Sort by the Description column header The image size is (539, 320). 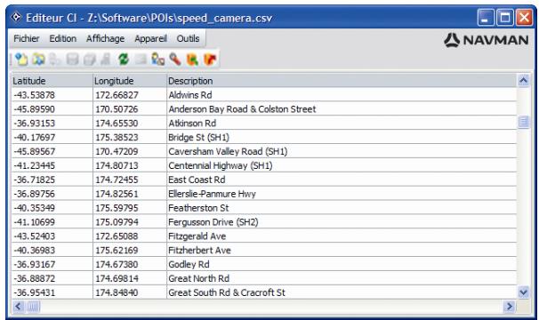tap(342, 81)
